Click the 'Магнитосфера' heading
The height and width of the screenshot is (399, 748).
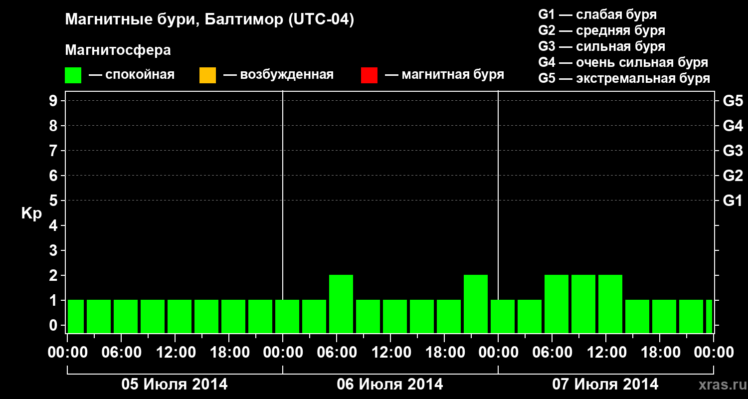[118, 50]
